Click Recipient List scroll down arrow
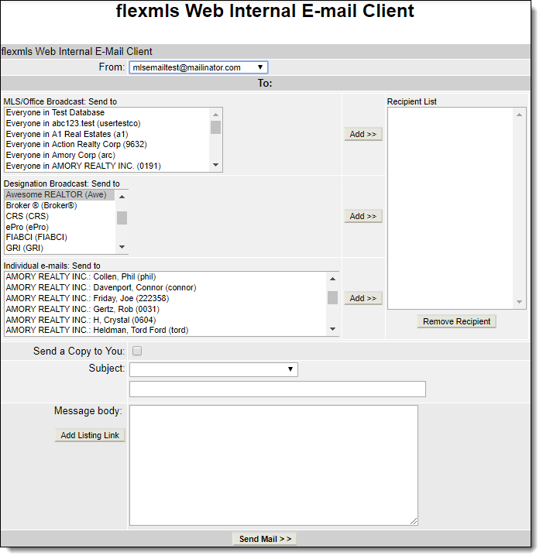Screen dimensions: 543x559 click(519, 302)
